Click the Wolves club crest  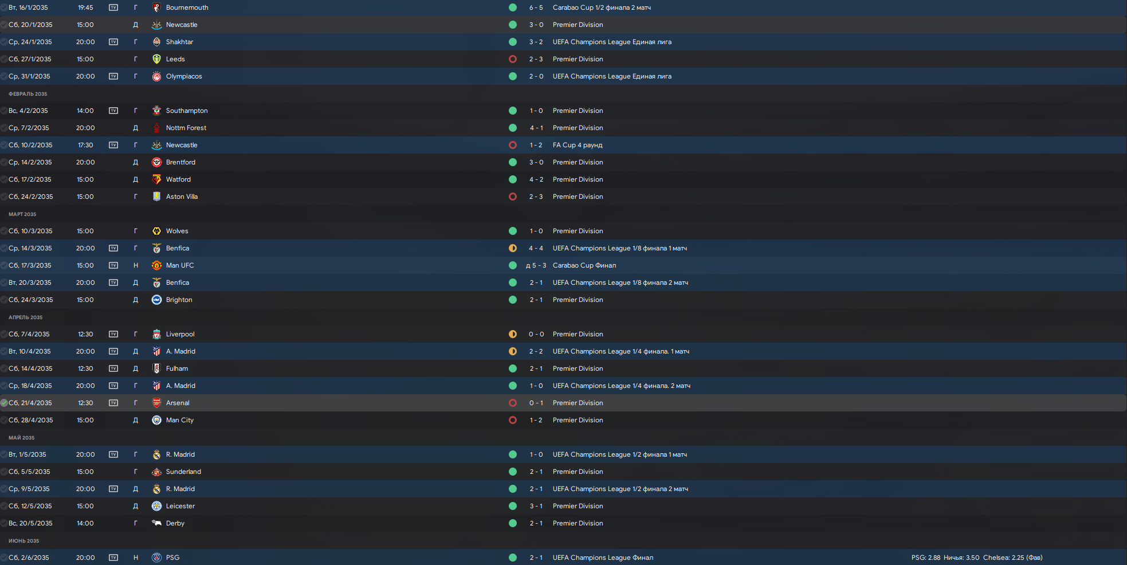point(156,231)
